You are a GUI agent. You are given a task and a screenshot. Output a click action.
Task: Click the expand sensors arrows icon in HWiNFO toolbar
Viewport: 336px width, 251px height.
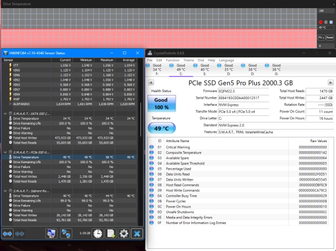click(7, 234)
